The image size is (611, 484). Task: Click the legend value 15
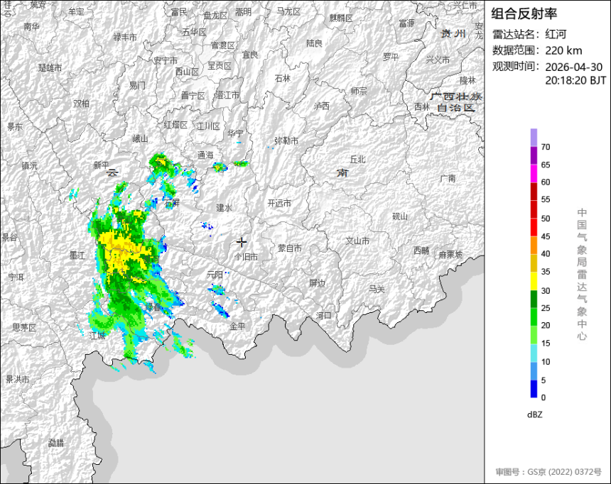click(x=546, y=343)
